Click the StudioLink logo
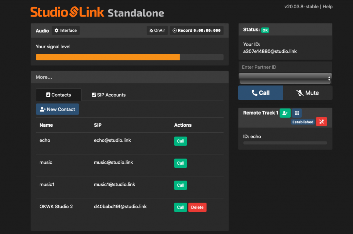This screenshot has height=234, width=353. click(67, 12)
